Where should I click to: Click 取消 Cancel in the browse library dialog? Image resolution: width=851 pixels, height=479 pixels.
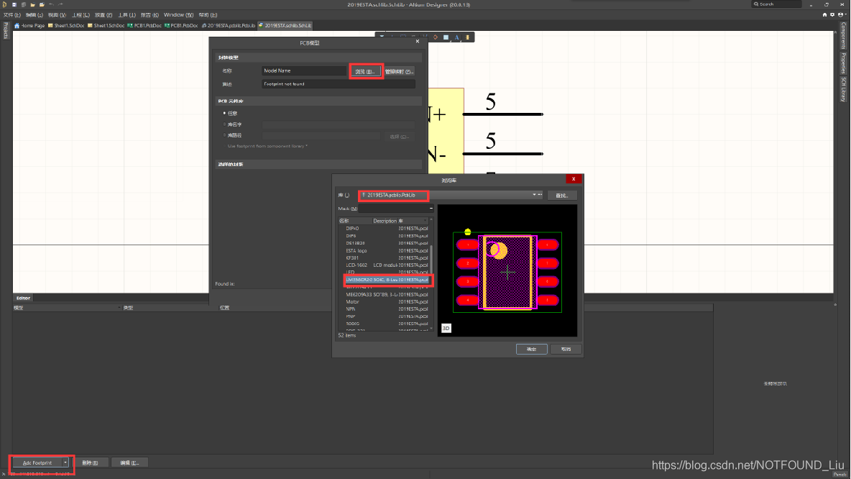(x=566, y=350)
